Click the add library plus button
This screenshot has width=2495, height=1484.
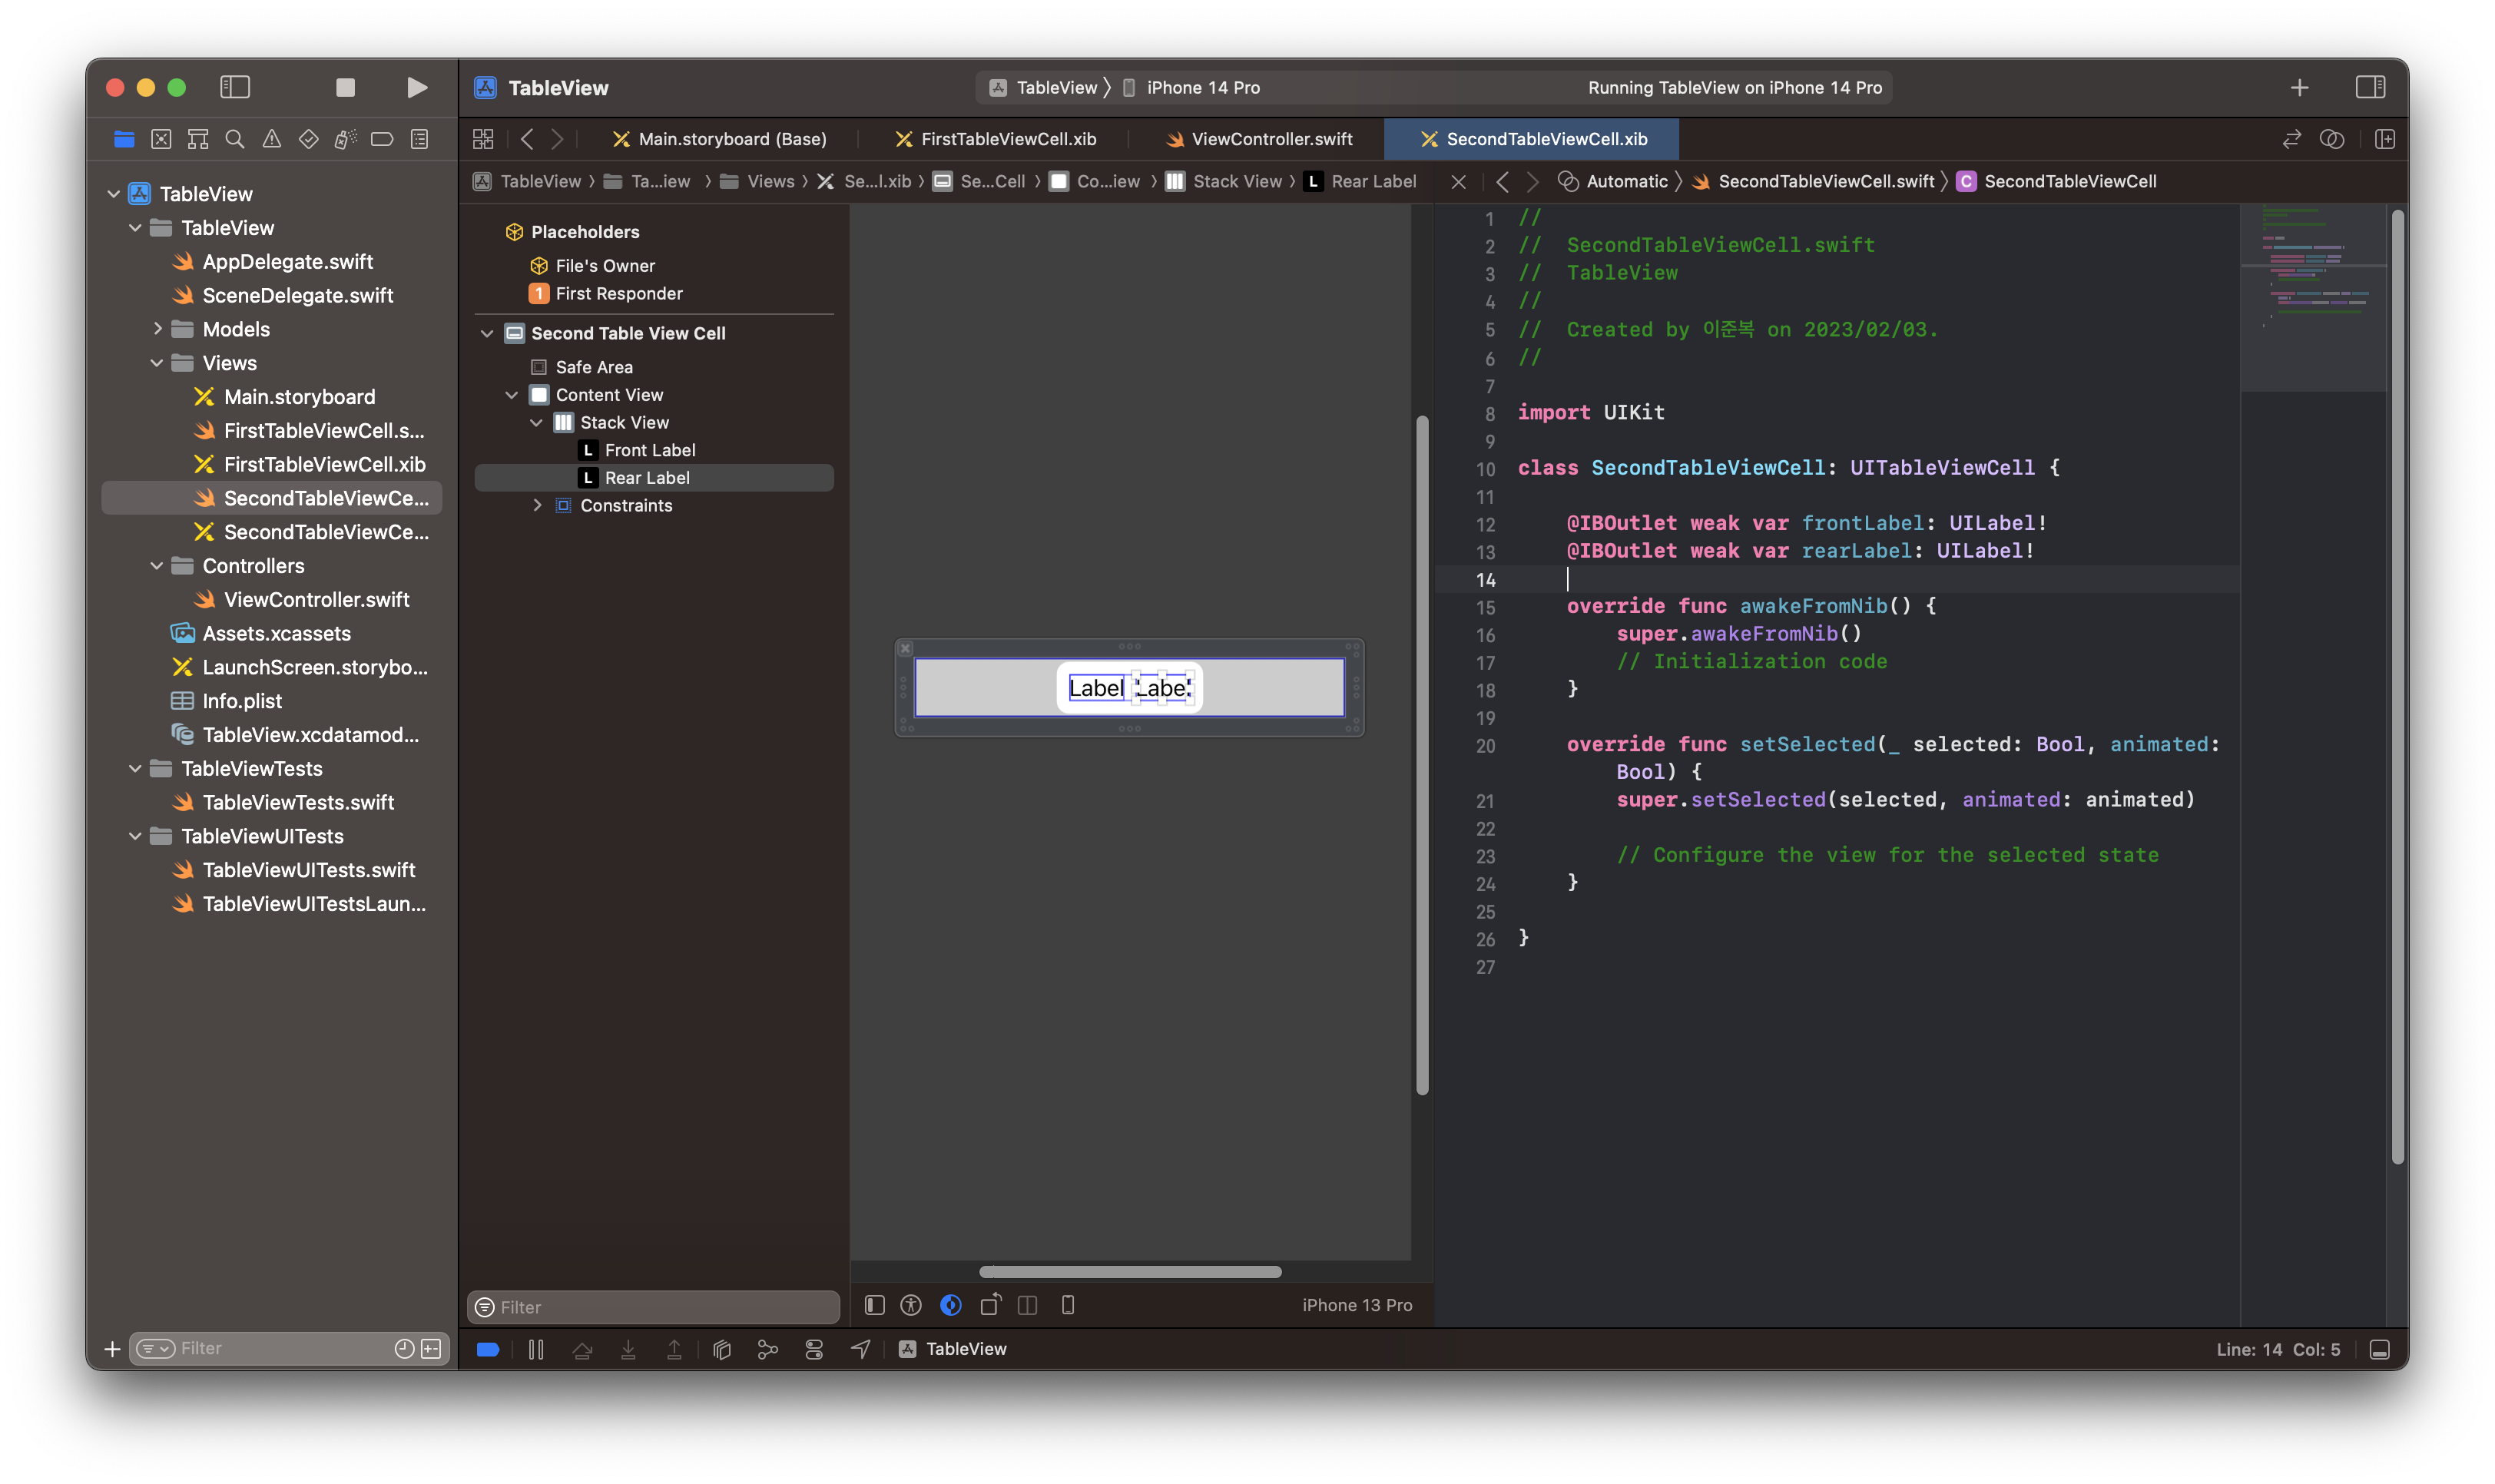click(x=2299, y=88)
